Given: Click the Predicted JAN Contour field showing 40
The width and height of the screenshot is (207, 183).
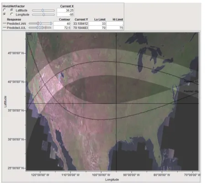Looking at the screenshot, I should 62,23.
